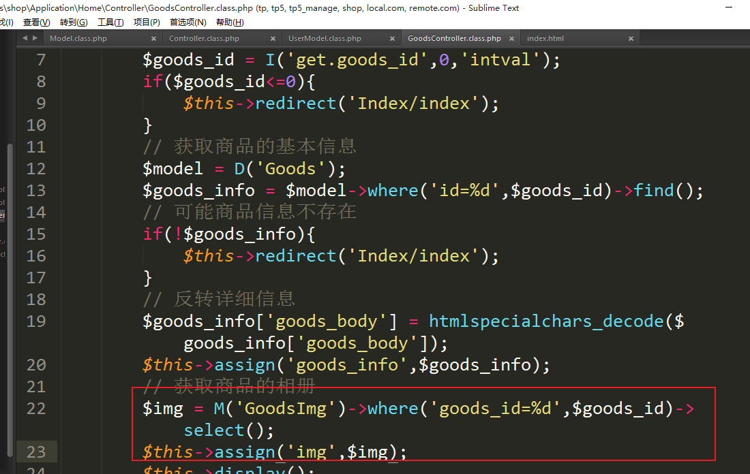Image resolution: width=750 pixels, height=474 pixels.
Task: Open the 工具(T) menu
Action: coord(110,22)
